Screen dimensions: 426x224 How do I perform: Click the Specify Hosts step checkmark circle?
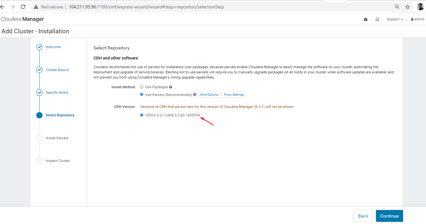click(39, 92)
